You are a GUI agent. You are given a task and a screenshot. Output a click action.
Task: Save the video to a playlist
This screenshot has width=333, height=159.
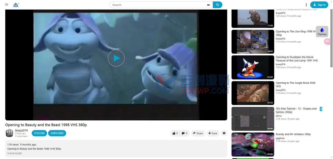(x=213, y=133)
